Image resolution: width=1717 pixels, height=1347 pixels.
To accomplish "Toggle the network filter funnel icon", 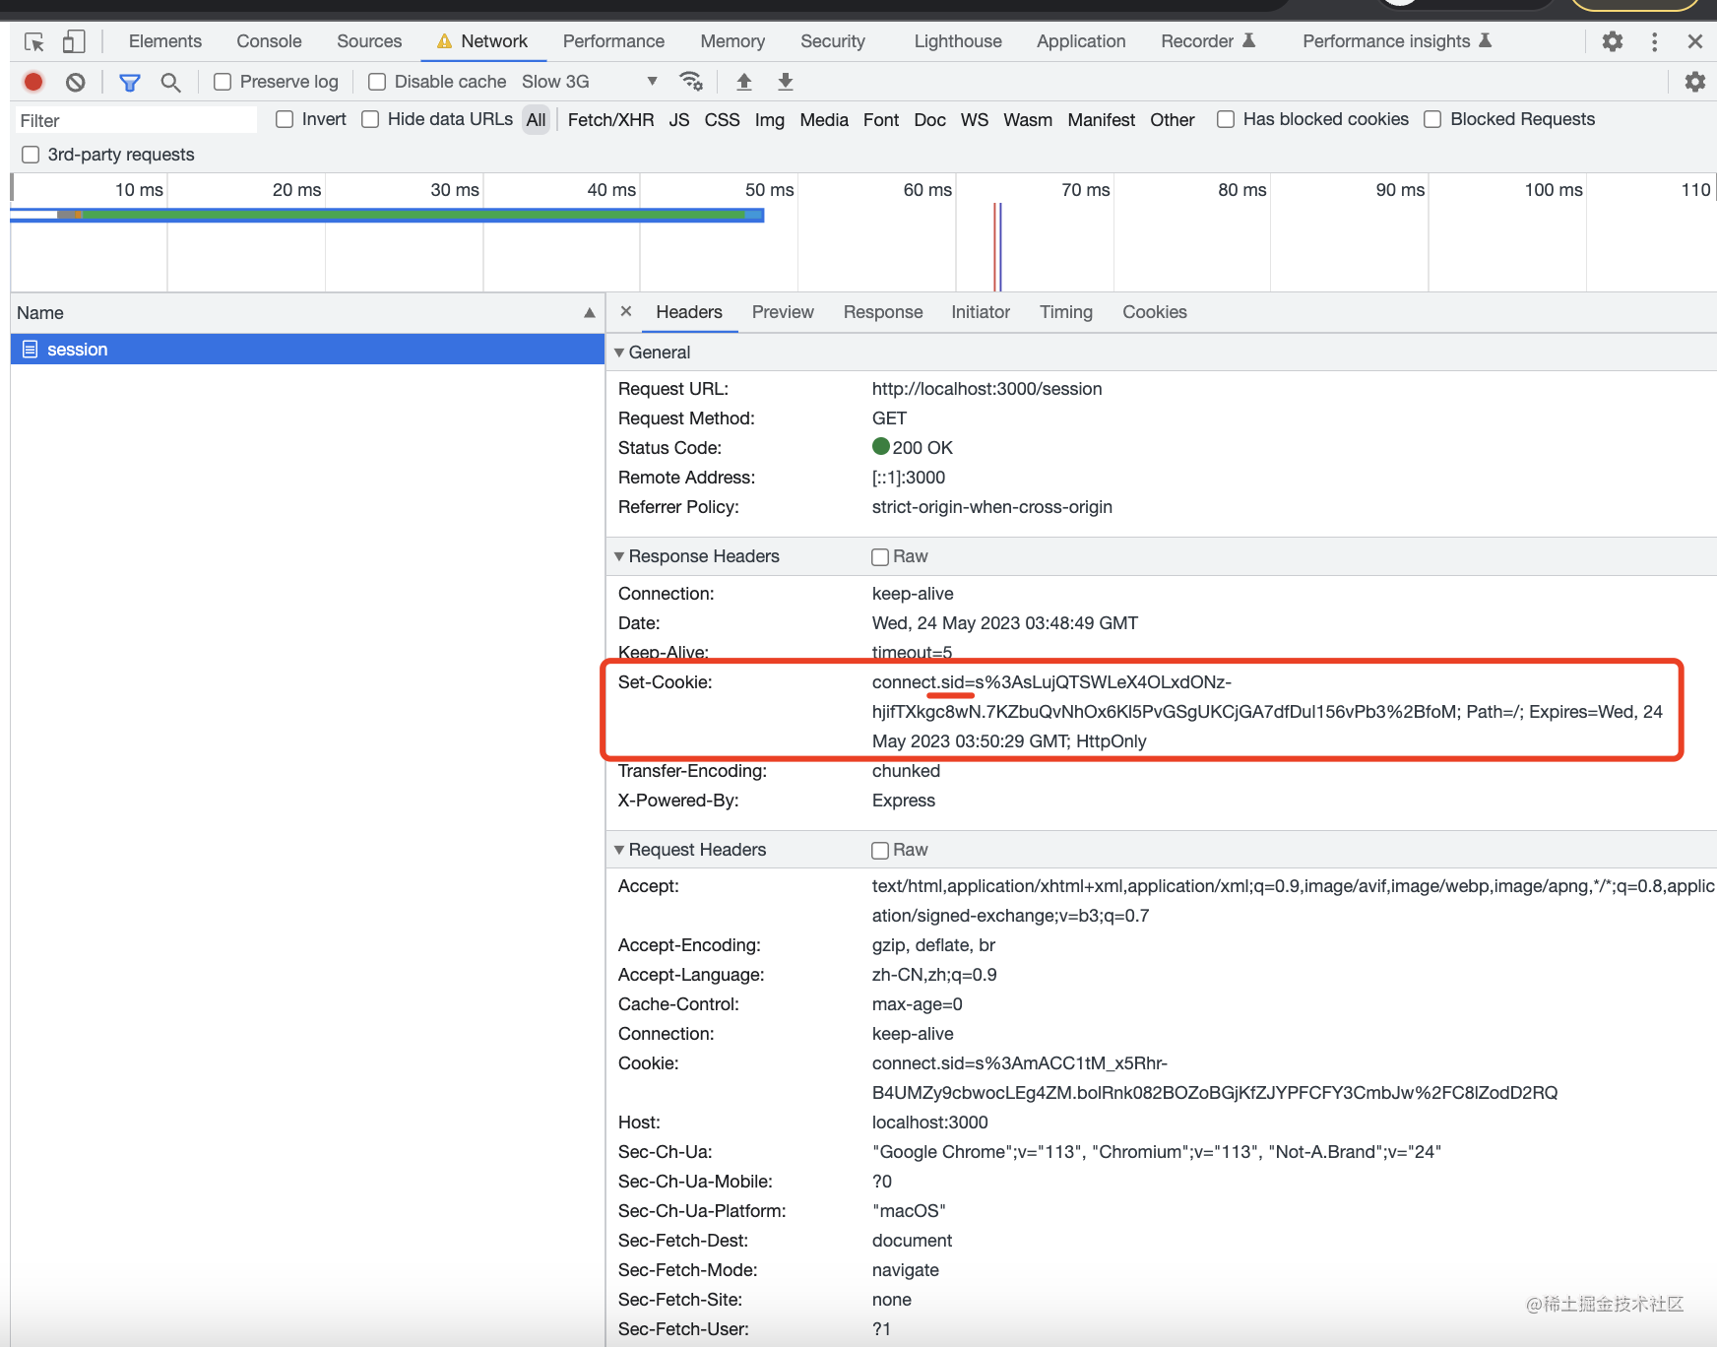I will 129,82.
